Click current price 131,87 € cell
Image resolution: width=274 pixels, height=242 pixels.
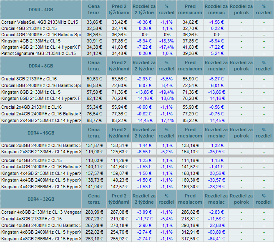click(x=94, y=145)
